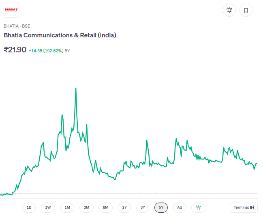263x220 pixels.
Task: Click the latest point at chart line's right end
Action: [257, 163]
